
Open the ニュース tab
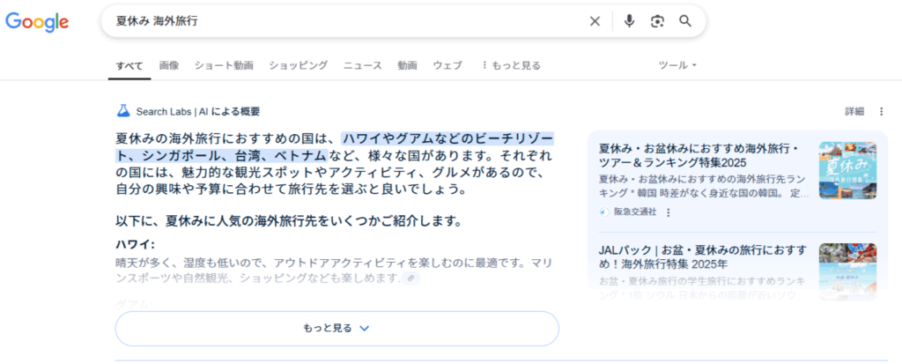pos(362,65)
